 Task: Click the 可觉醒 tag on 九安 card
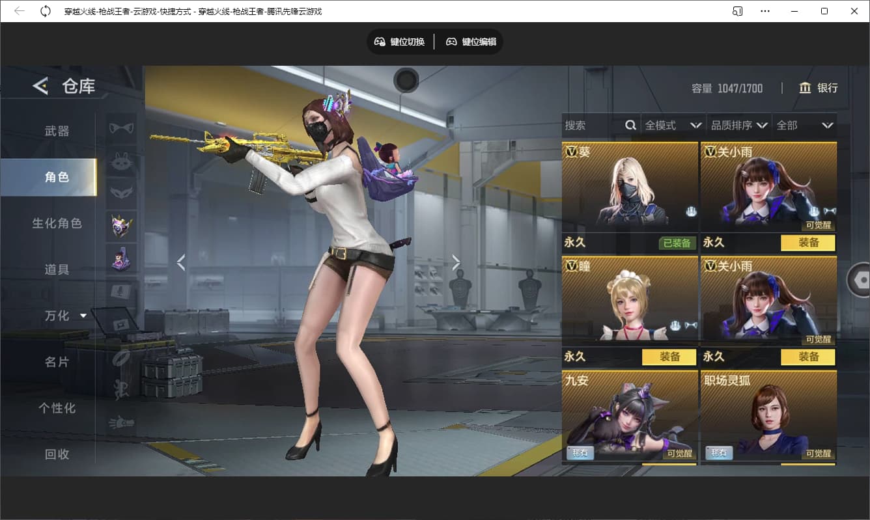[680, 454]
